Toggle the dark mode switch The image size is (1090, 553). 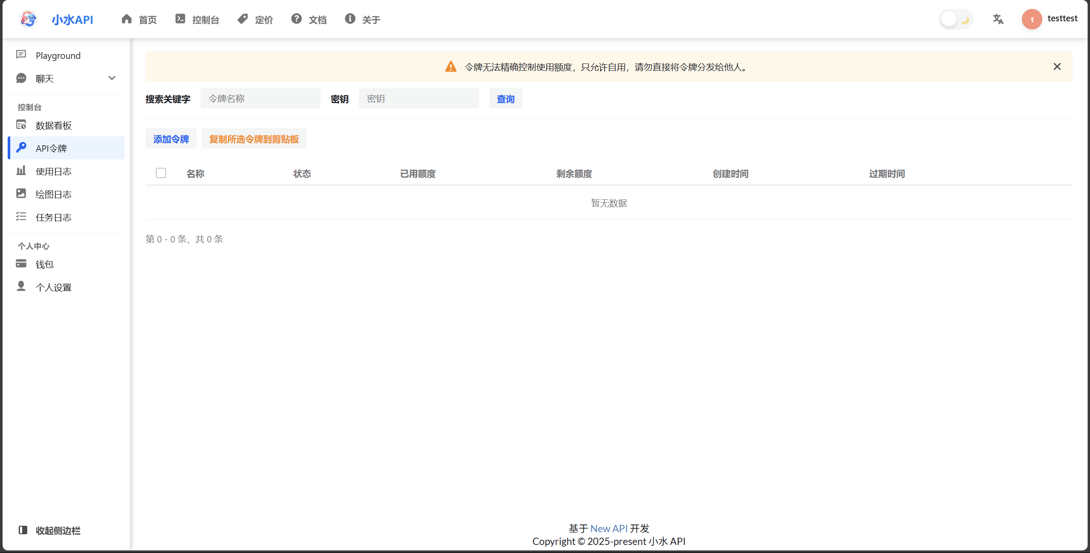coord(956,19)
